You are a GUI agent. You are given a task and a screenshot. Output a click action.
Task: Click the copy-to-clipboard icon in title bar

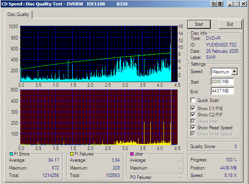(x=214, y=4)
